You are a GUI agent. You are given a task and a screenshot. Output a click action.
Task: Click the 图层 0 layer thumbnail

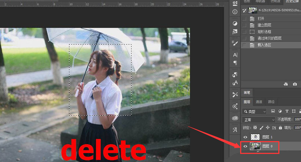click(255, 146)
